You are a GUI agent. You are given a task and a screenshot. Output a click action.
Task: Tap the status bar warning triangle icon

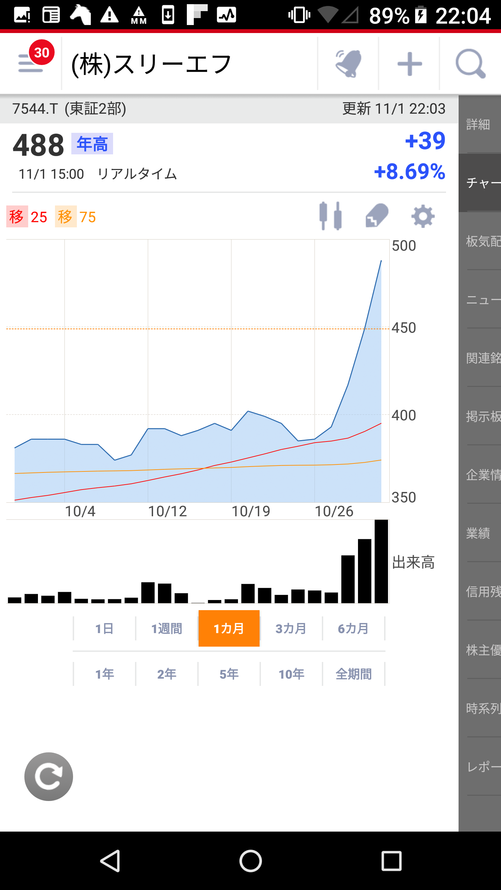109,15
